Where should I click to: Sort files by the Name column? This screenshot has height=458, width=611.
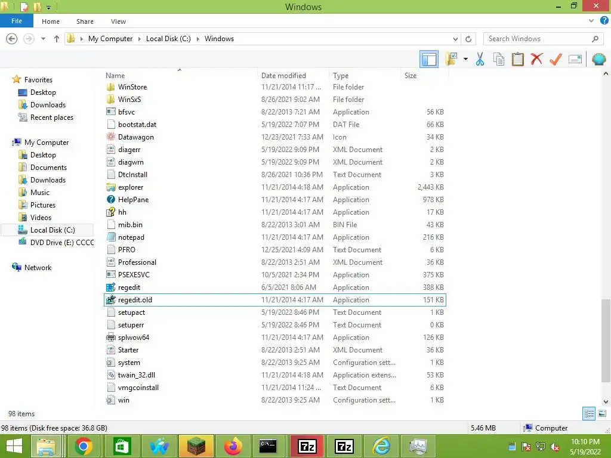115,76
